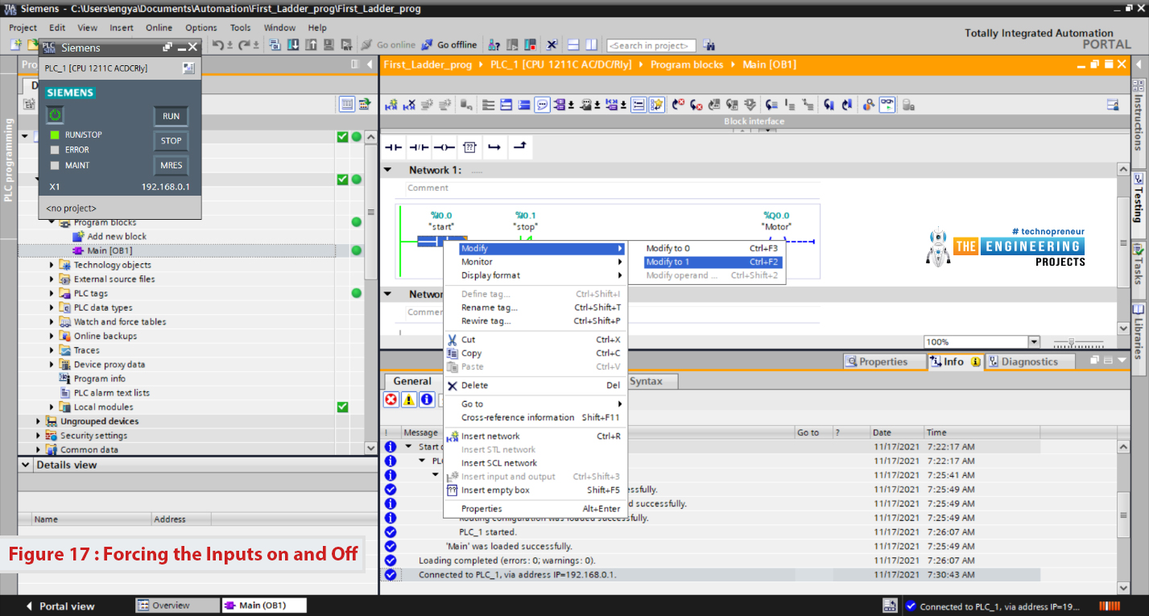Select Main [OB1] in project tree
Screen dimensions: 1149x616
110,250
